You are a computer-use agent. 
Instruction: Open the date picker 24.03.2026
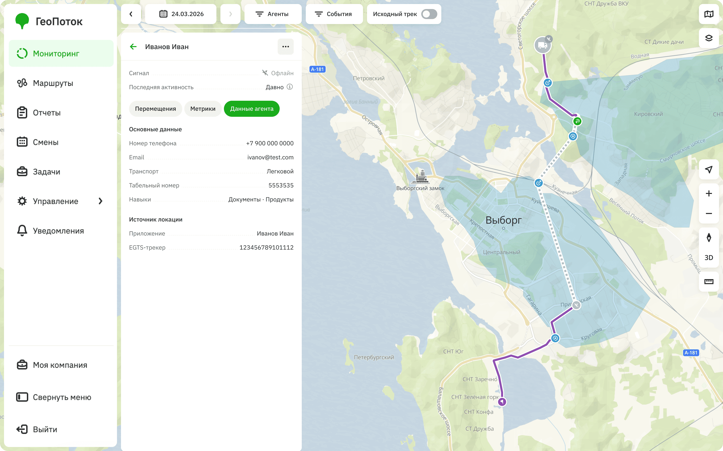(181, 14)
